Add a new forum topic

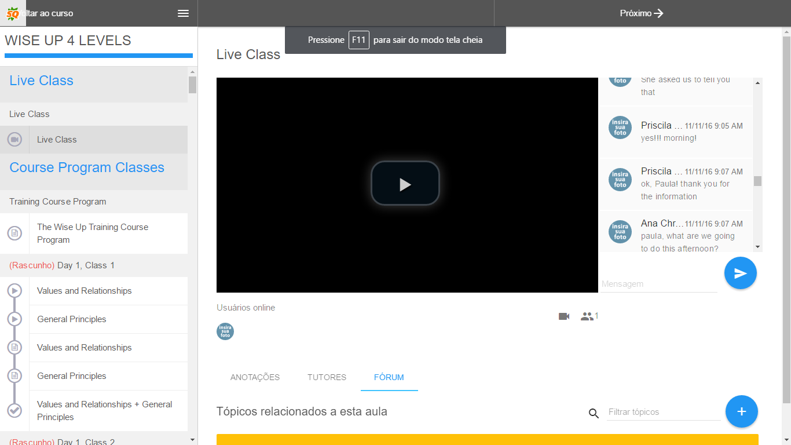(742, 411)
